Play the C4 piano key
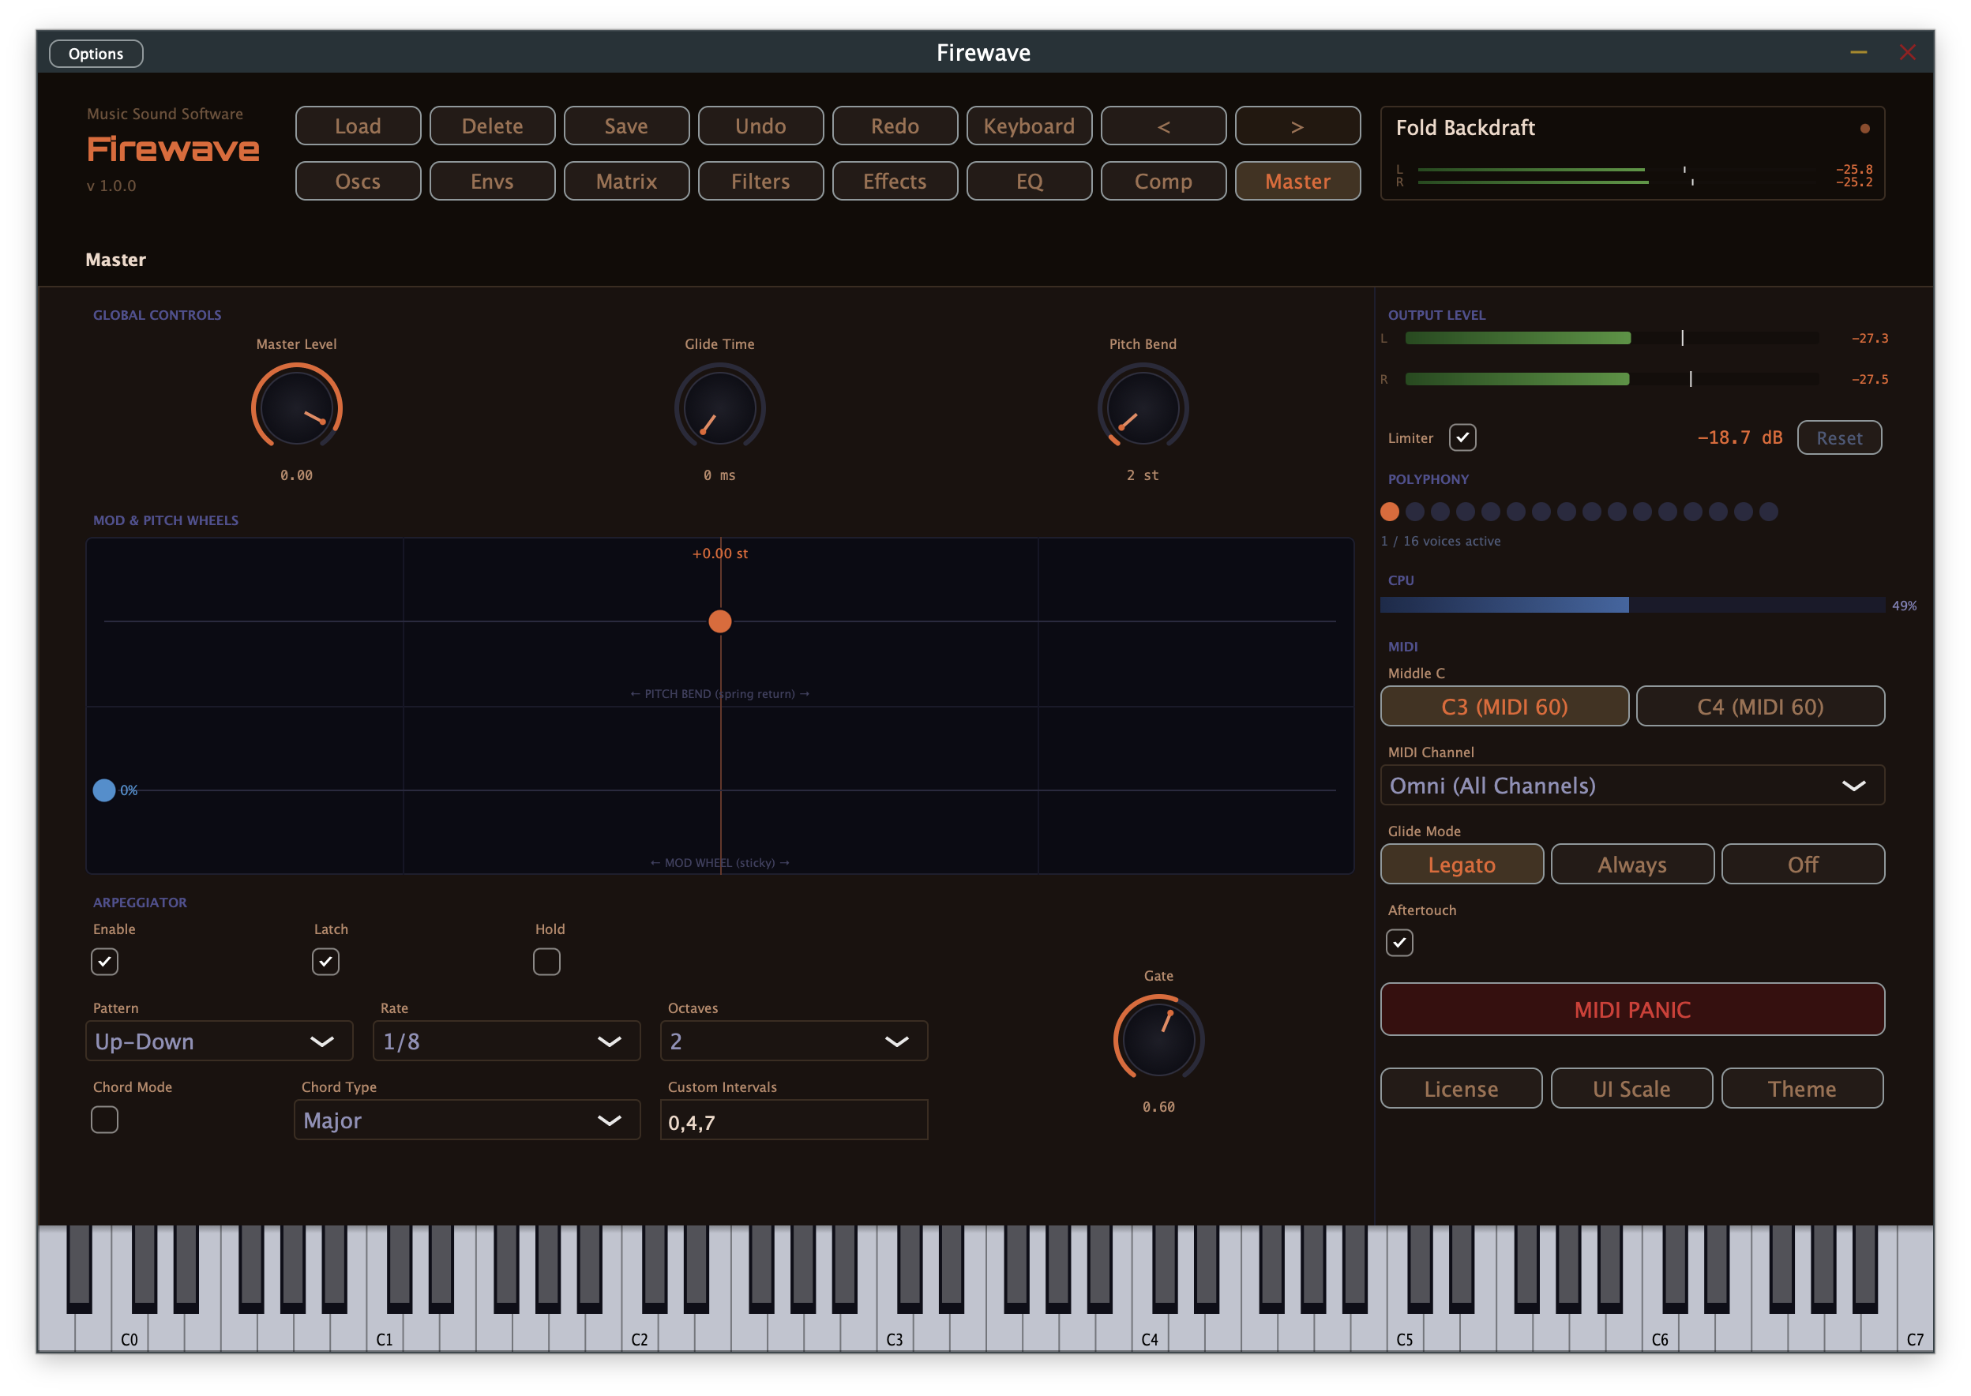The width and height of the screenshot is (1971, 1396). pyautogui.click(x=1149, y=1330)
